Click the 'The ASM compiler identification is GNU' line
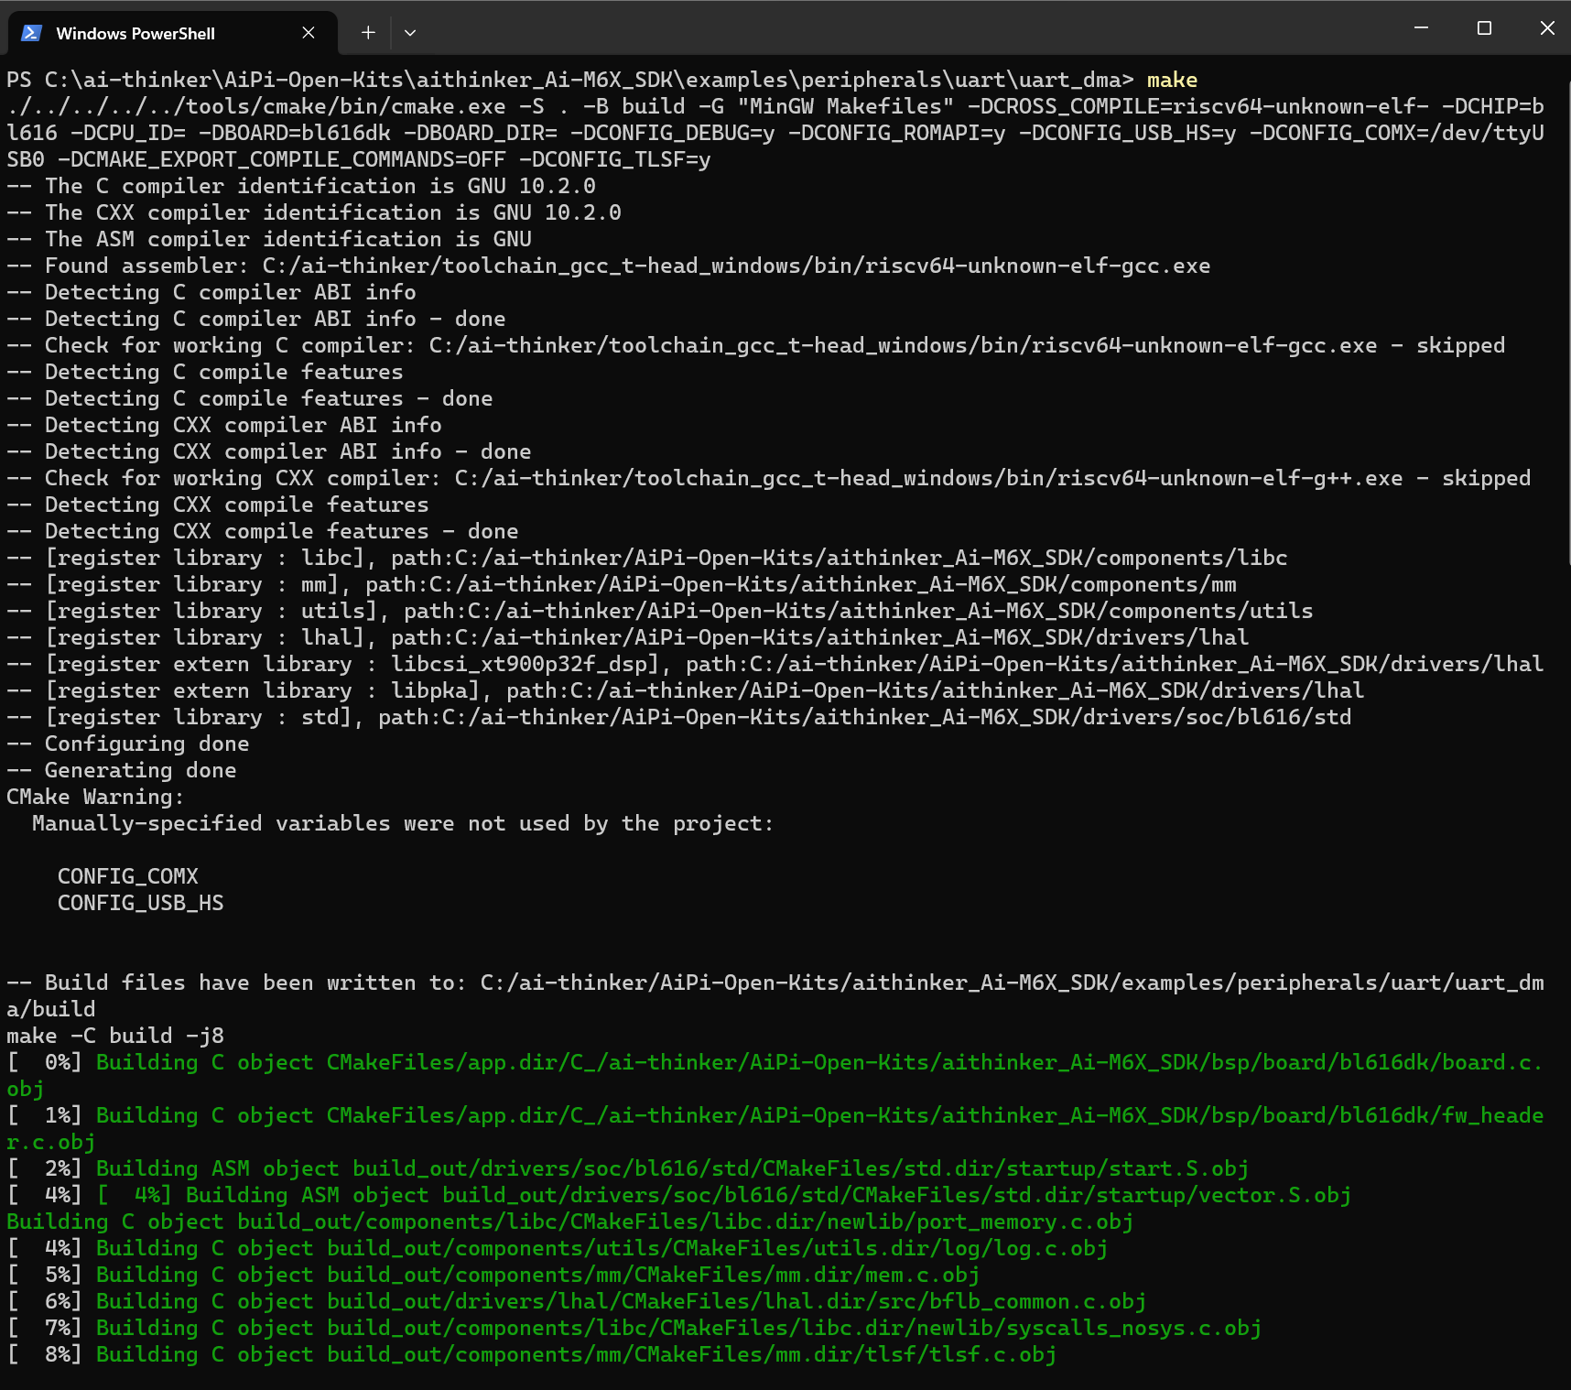Viewport: 1571px width, 1390px height. point(269,240)
